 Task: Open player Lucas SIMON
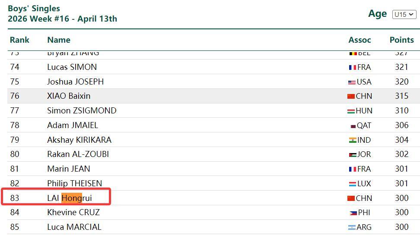tap(72, 67)
